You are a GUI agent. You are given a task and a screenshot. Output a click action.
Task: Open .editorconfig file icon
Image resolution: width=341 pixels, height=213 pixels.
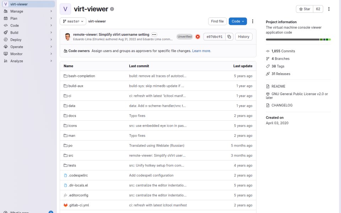[x=65, y=195]
